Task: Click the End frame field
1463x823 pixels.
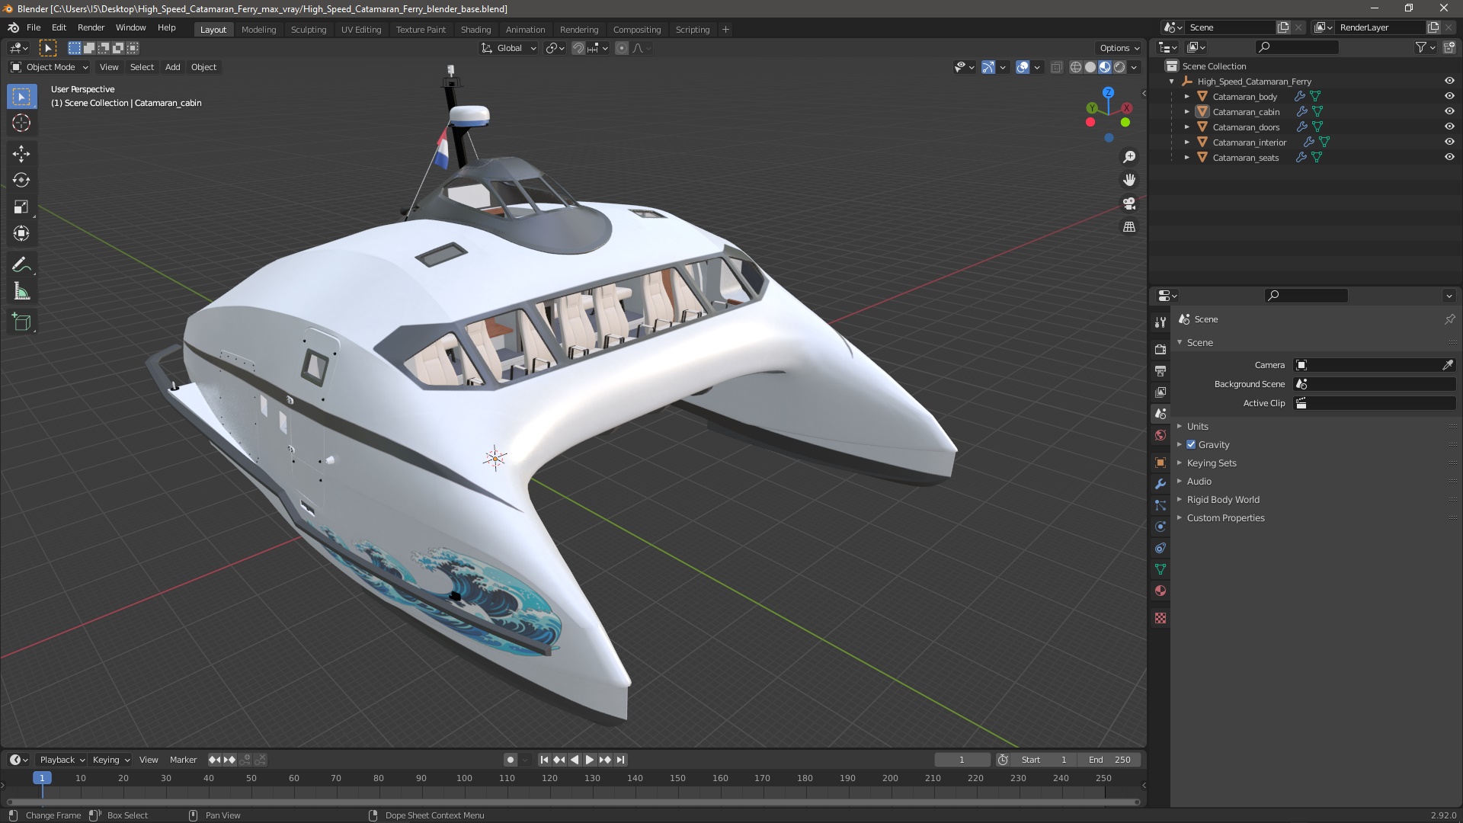Action: (x=1109, y=760)
